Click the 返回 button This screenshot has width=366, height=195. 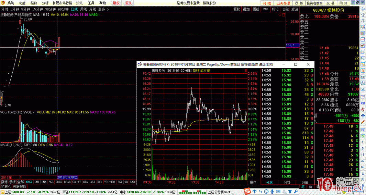click(x=295, y=9)
